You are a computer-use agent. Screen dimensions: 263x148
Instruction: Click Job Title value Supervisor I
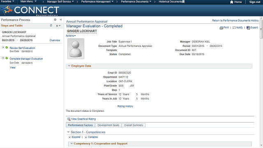pos(125,42)
